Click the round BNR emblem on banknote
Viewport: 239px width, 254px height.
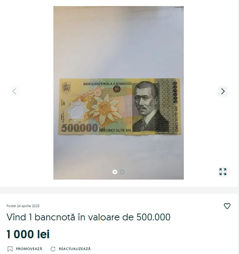click(x=116, y=89)
